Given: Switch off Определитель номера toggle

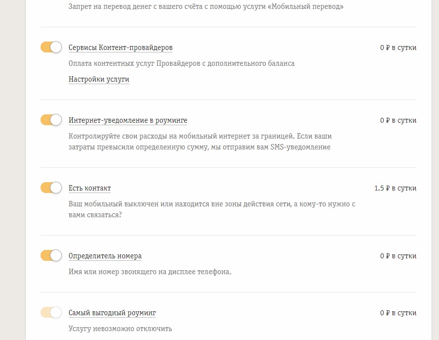Looking at the screenshot, I should 51,255.
